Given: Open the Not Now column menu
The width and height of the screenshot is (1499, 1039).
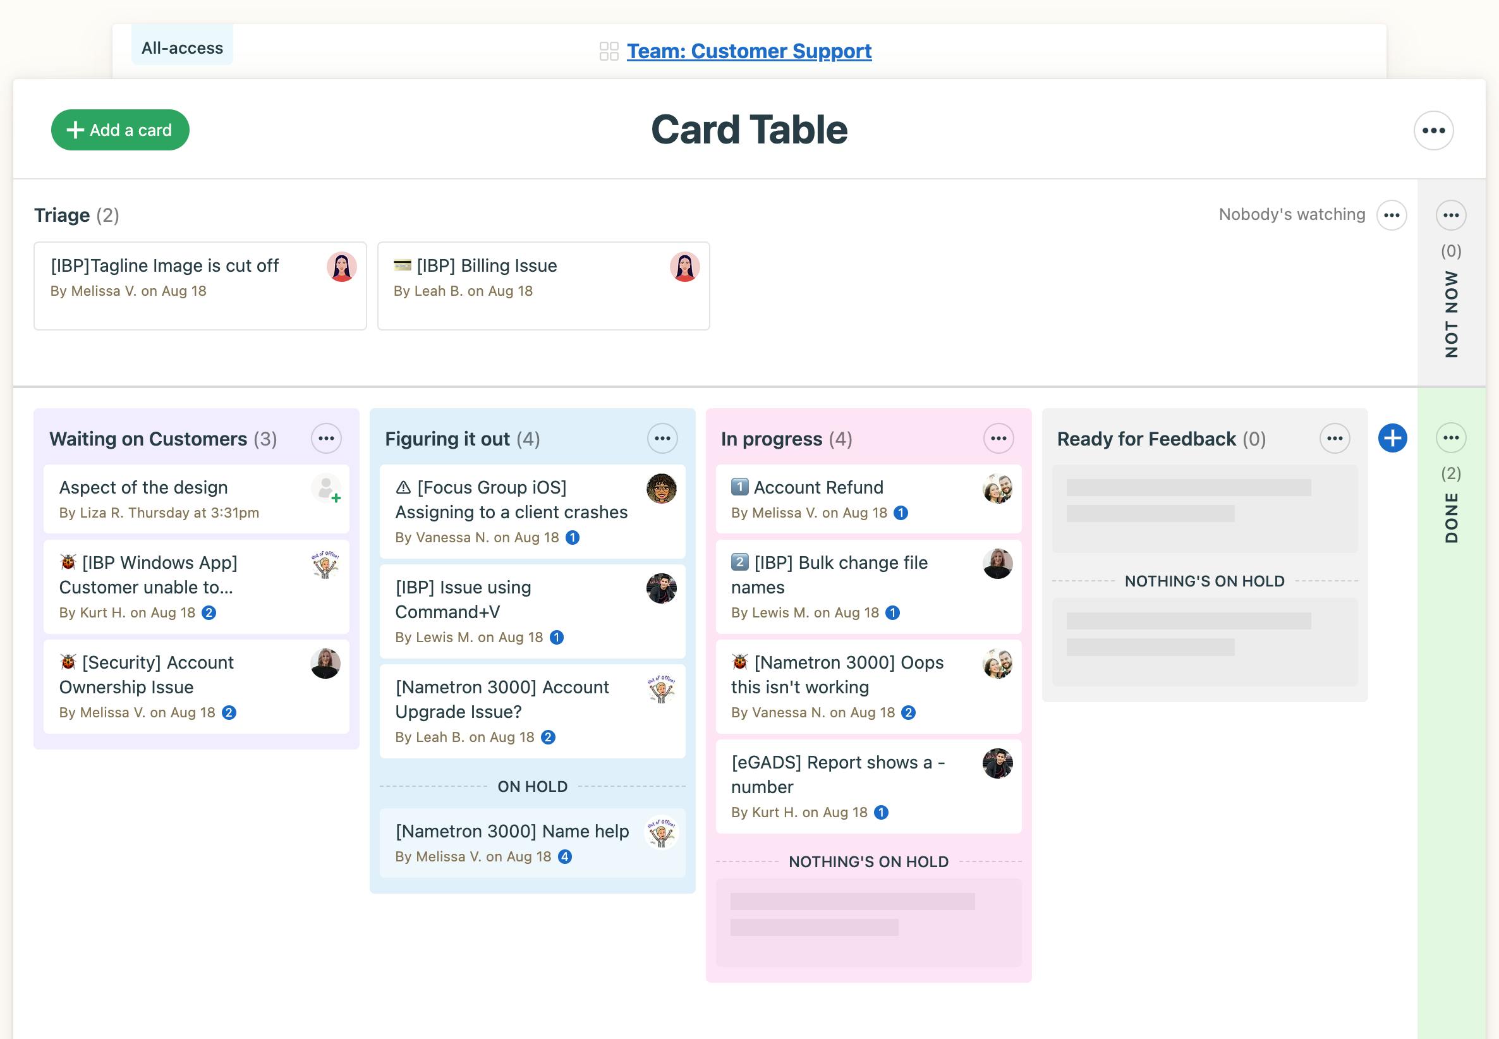Looking at the screenshot, I should tap(1451, 216).
